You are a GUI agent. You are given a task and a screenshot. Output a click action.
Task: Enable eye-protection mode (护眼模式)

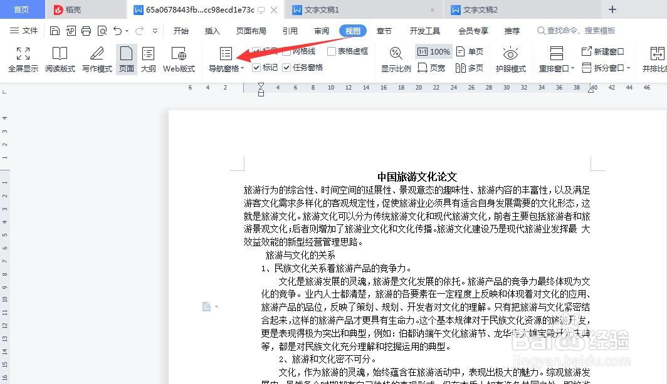click(x=510, y=60)
